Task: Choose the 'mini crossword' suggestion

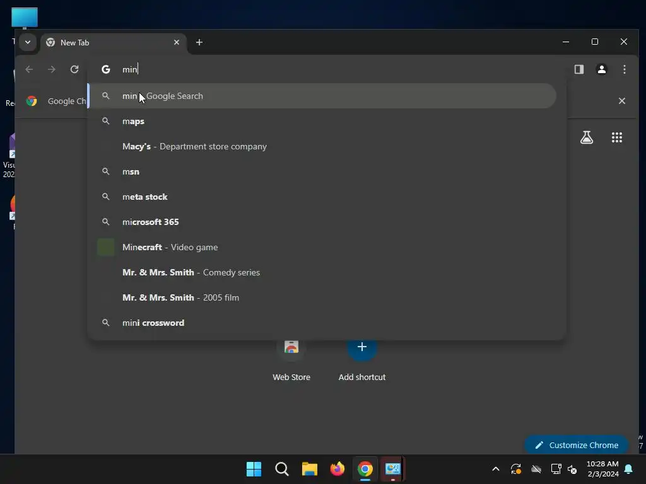Action: [322, 323]
